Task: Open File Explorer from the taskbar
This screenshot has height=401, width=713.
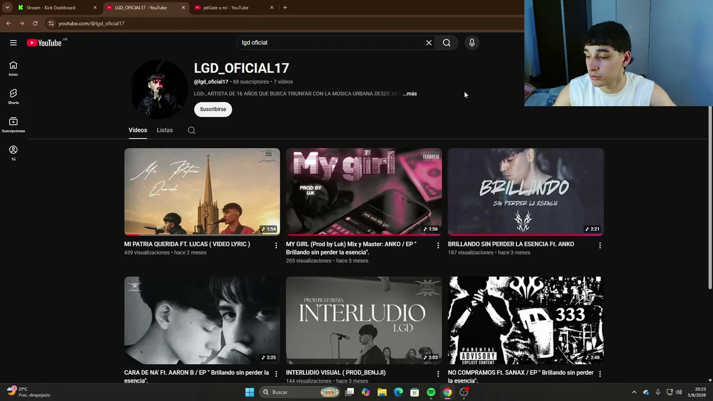Action: (382, 392)
